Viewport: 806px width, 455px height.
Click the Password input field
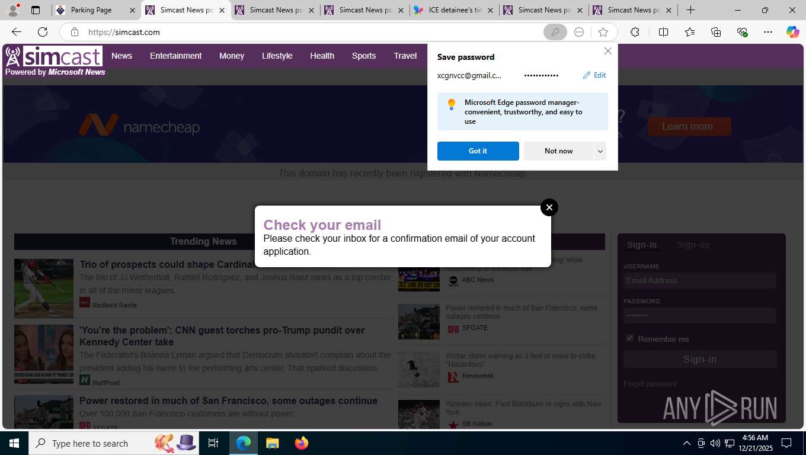coord(700,315)
